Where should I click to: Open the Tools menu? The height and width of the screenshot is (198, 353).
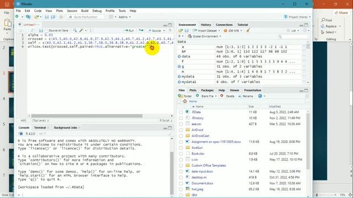point(122,11)
